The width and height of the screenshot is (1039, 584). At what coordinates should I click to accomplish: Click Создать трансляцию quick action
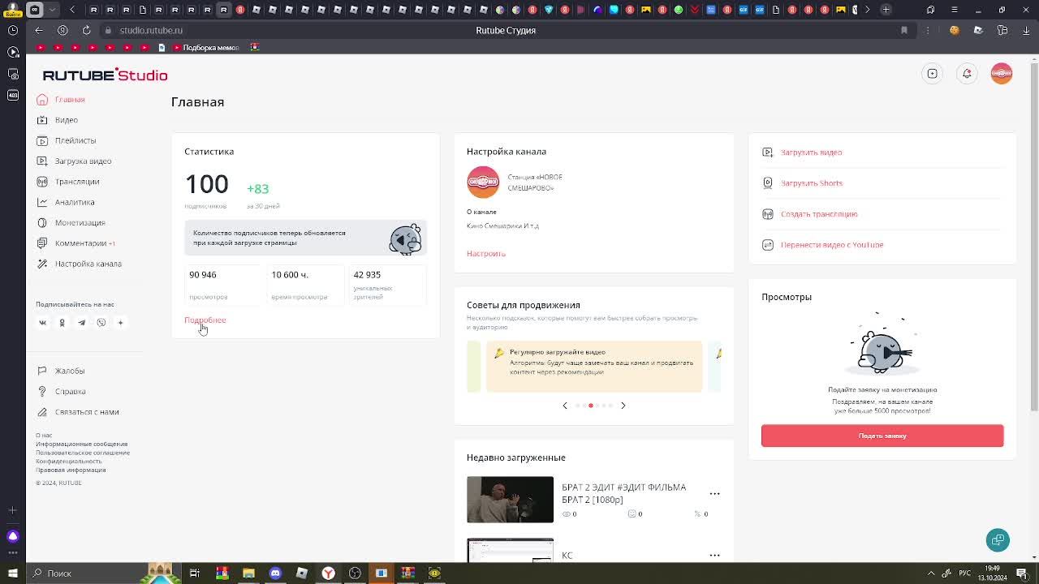810,214
